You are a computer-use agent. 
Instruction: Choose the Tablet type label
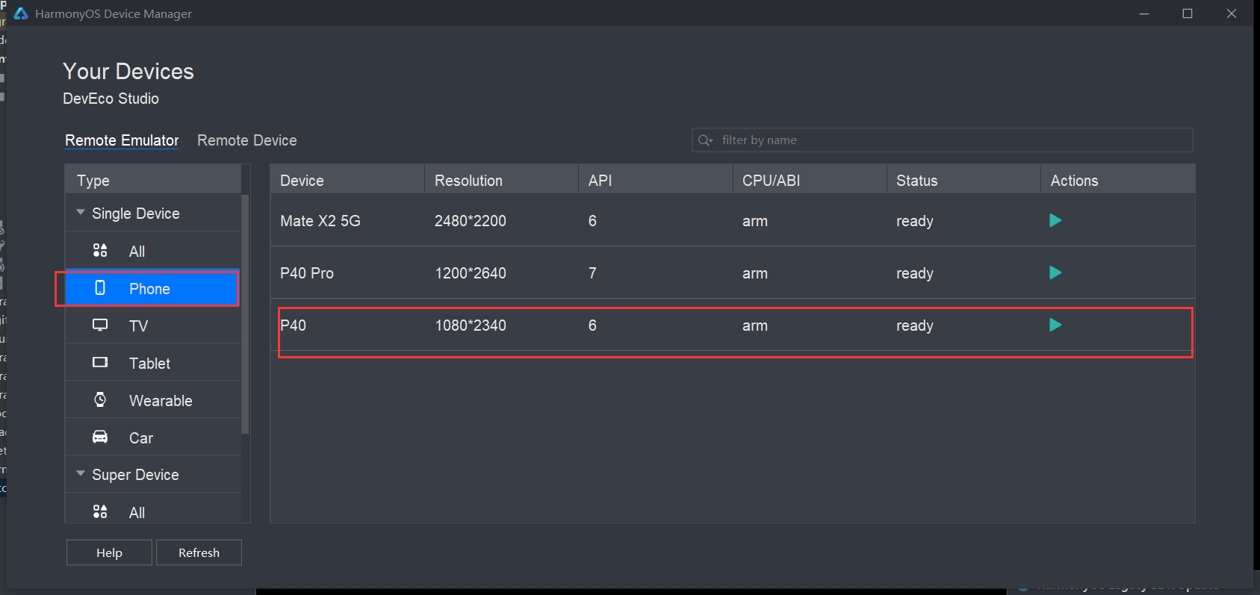click(x=149, y=364)
